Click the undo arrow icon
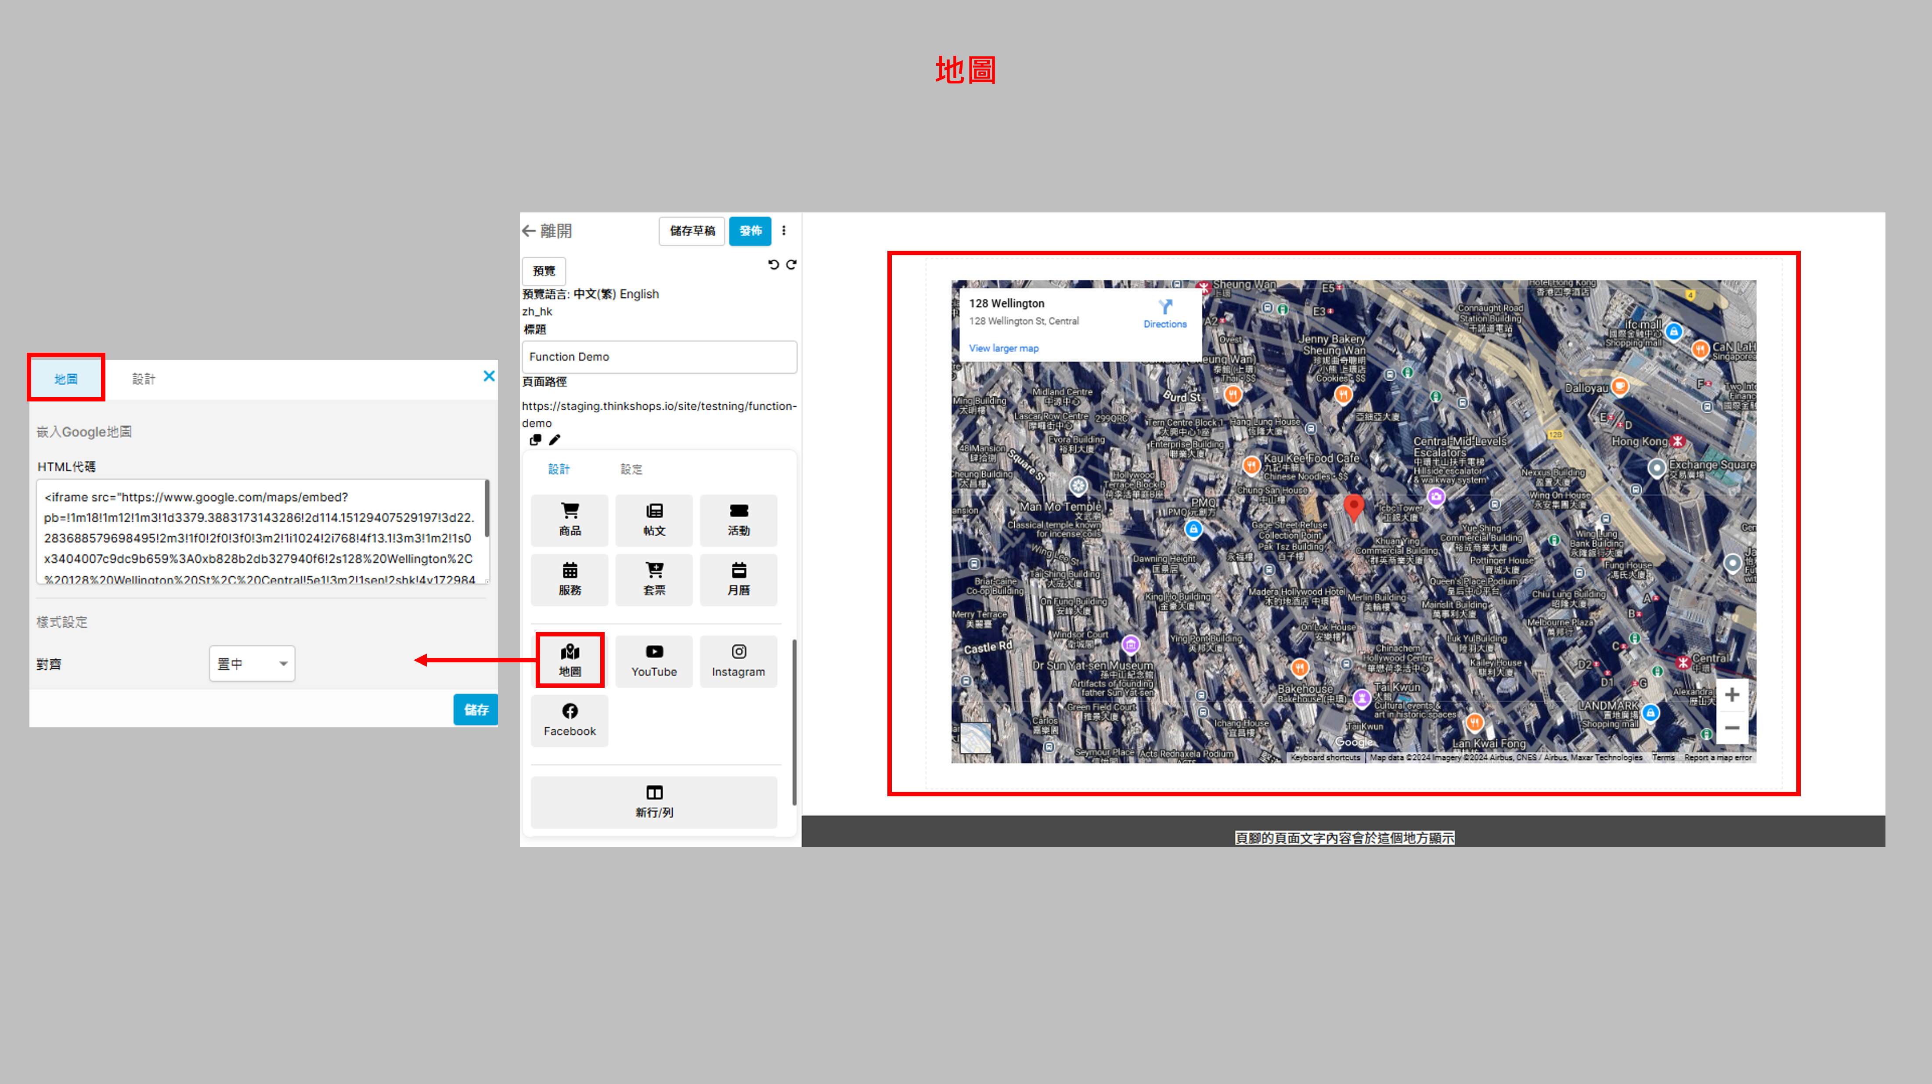 (x=773, y=265)
